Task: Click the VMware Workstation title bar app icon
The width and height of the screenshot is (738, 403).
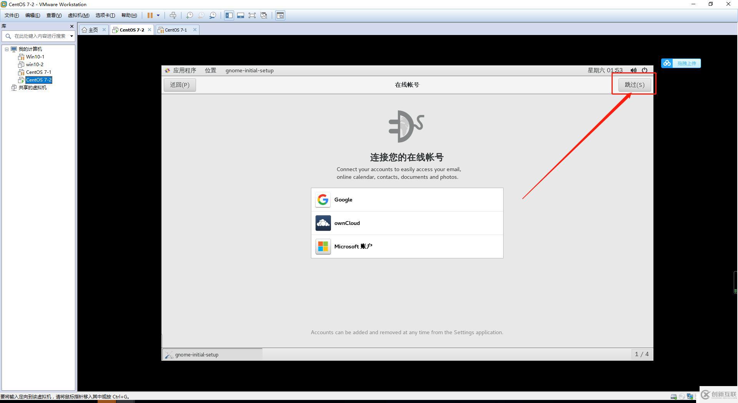Action: pyautogui.click(x=4, y=4)
